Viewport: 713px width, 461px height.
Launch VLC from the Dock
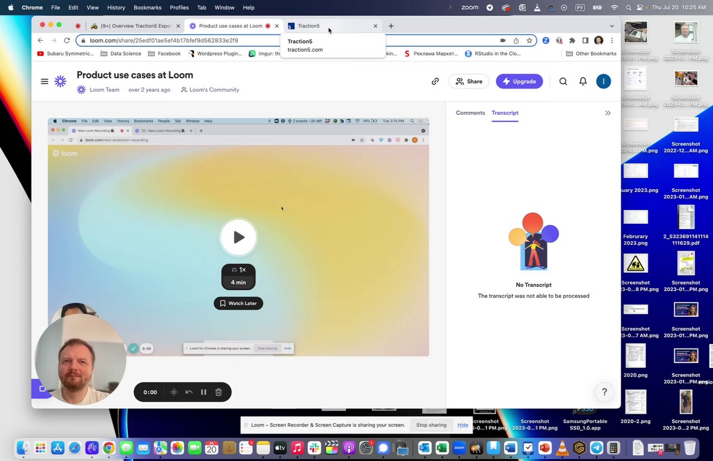tap(562, 448)
